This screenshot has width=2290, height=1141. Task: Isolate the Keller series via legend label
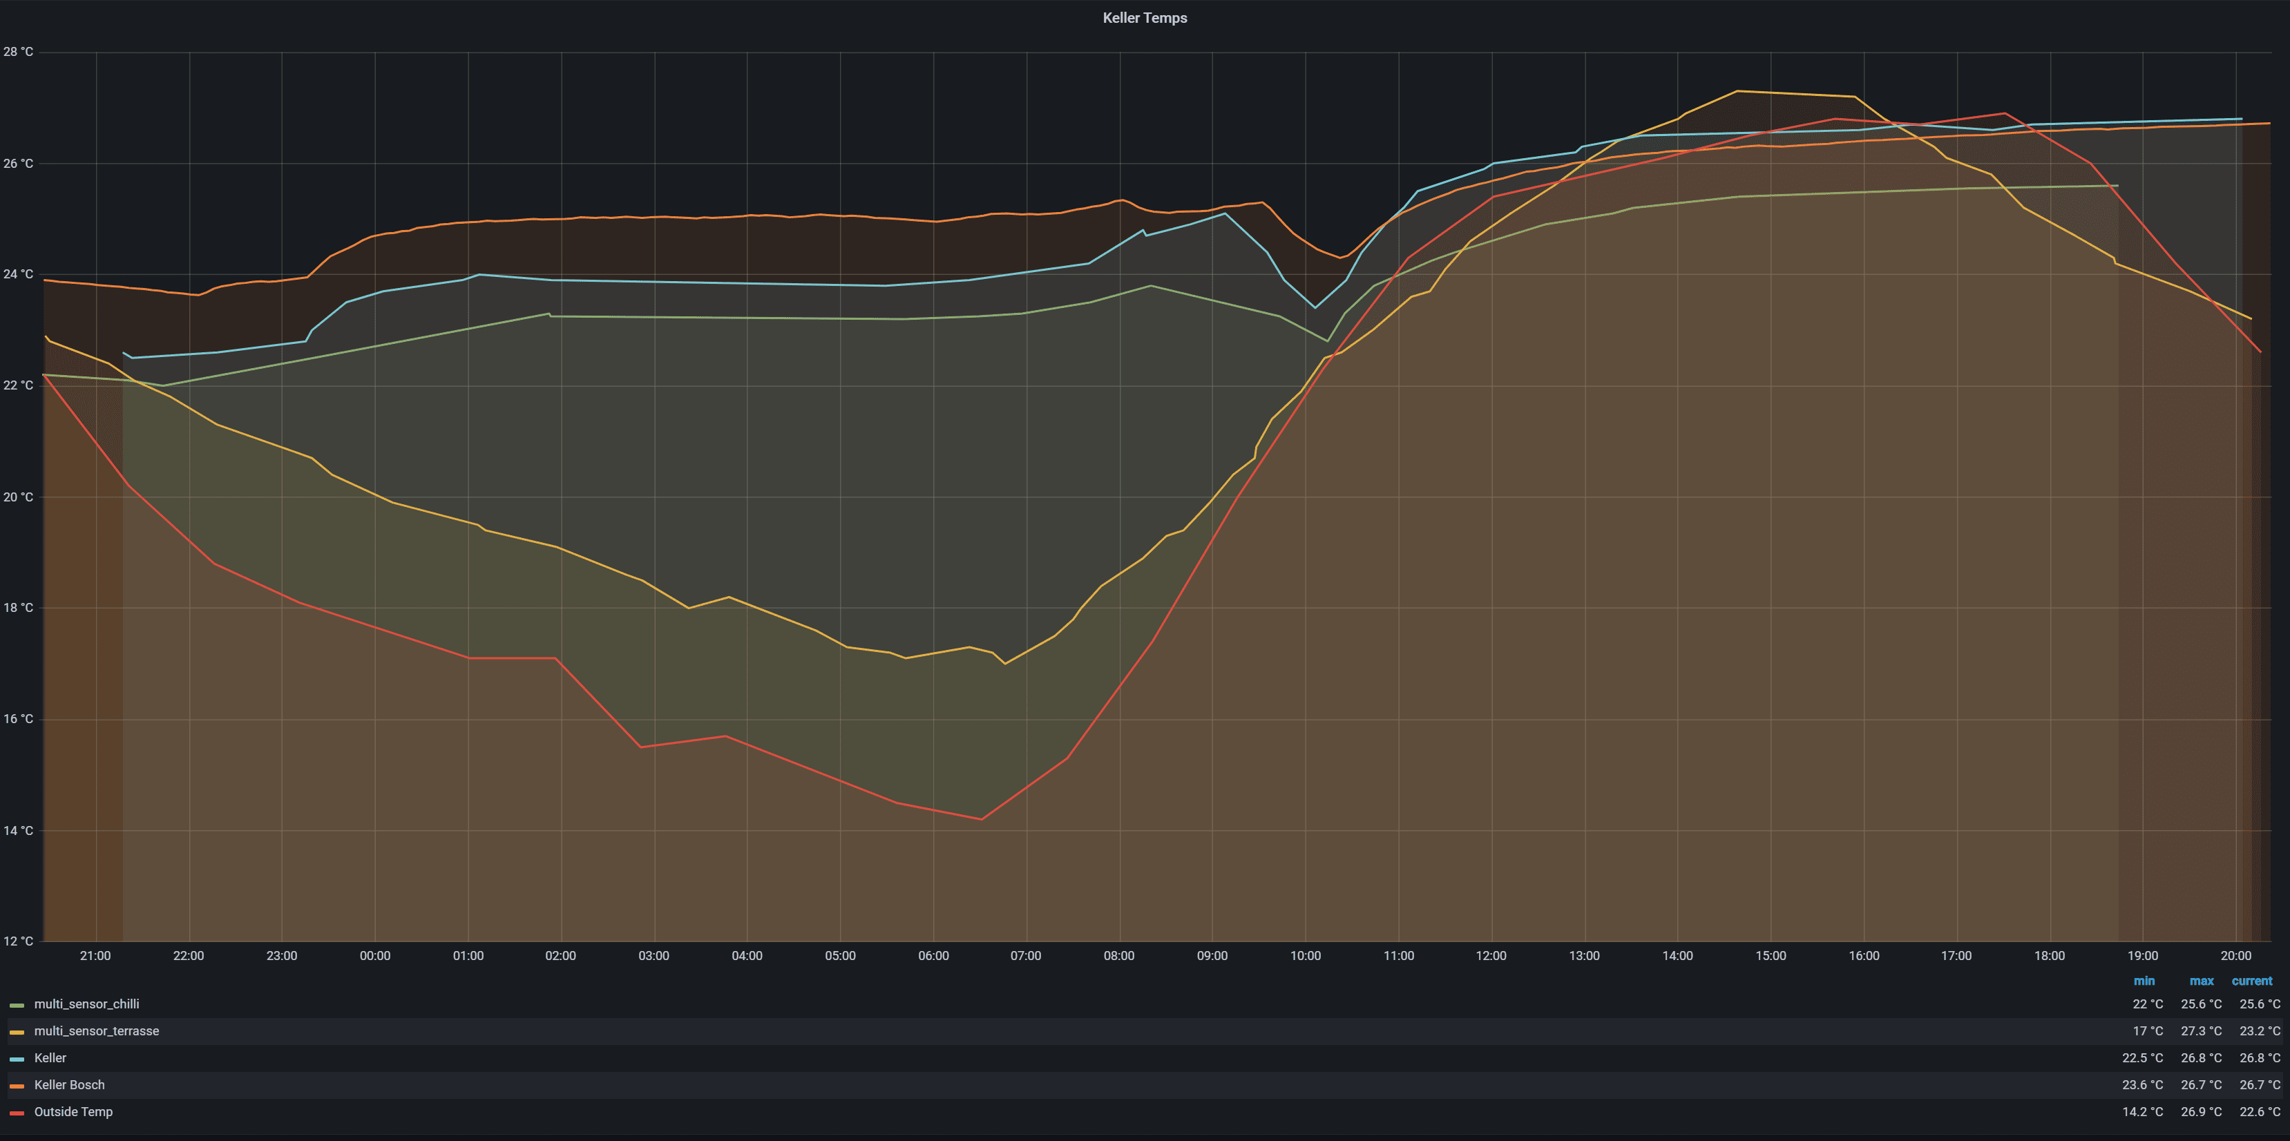pos(50,1057)
